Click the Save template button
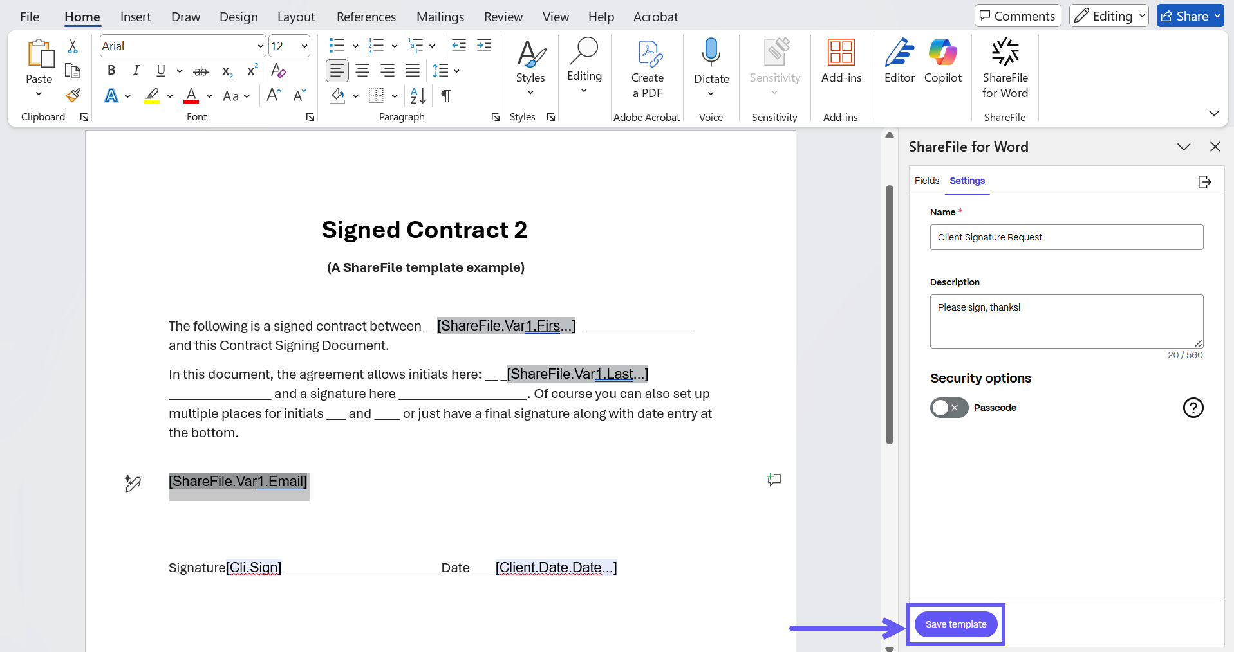The image size is (1234, 652). point(955,624)
